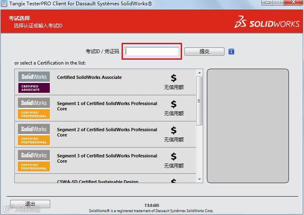Click the dollar icon for Segment 3
The height and width of the screenshot is (215, 304).
coord(174,157)
